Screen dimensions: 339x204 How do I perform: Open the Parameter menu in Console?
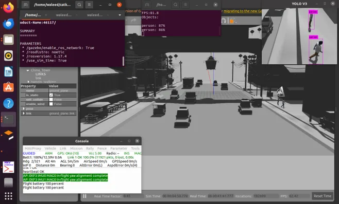coord(118,149)
